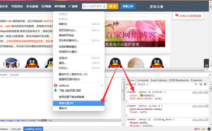Select 刷新(R) in context menu
The width and height of the screenshot is (212, 131).
point(79,24)
